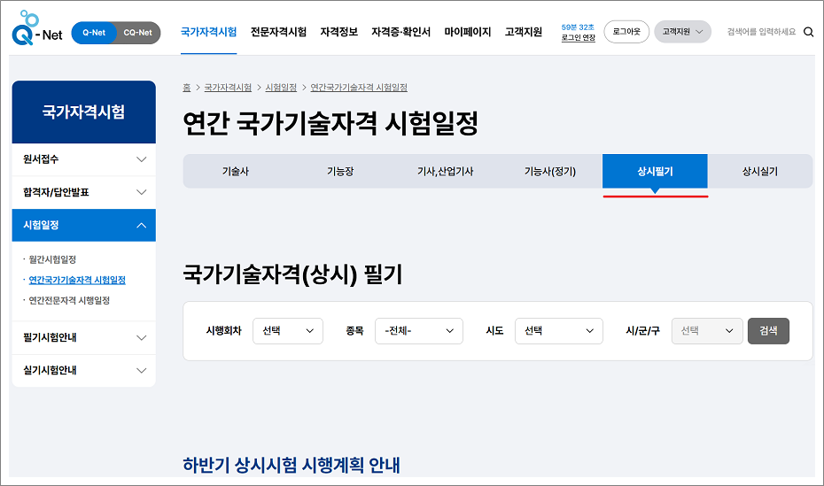Open the 국가자격시험 top menu
The width and height of the screenshot is (824, 486).
(x=208, y=32)
